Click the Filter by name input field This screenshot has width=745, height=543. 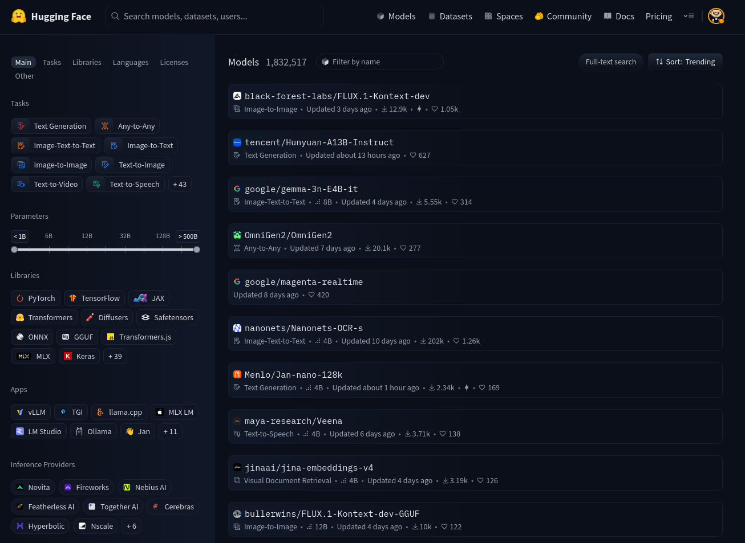tap(379, 62)
